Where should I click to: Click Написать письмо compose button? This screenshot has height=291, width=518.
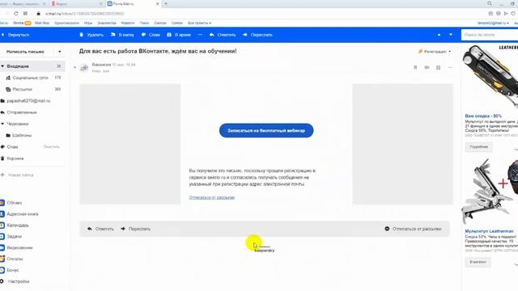[x=25, y=52]
